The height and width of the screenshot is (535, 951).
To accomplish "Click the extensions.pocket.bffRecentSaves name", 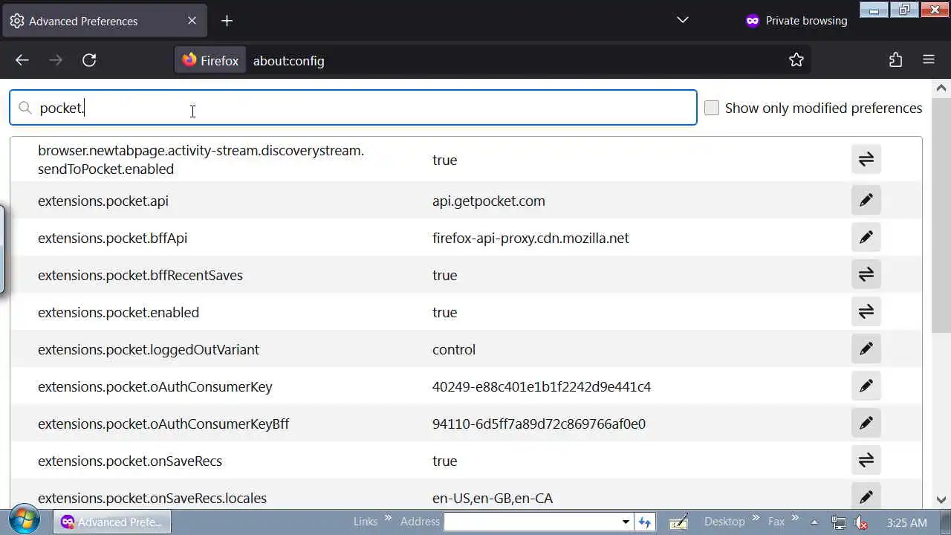I will [x=140, y=275].
